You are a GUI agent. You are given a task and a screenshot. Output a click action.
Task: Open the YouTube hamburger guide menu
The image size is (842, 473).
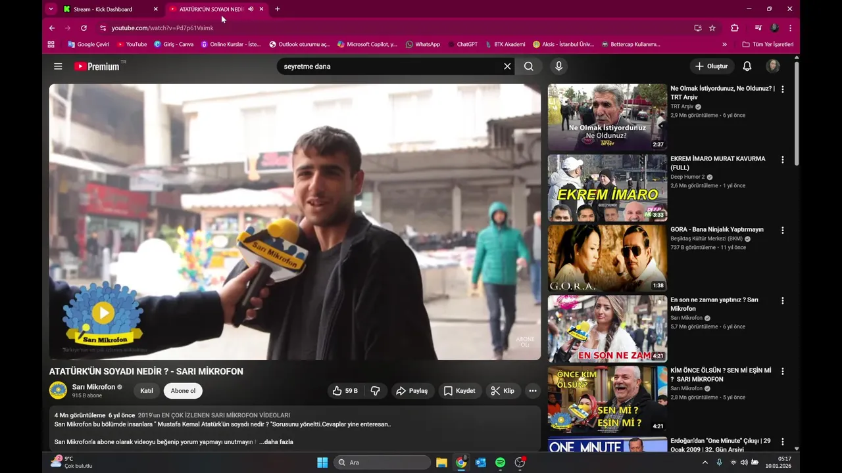coord(58,66)
